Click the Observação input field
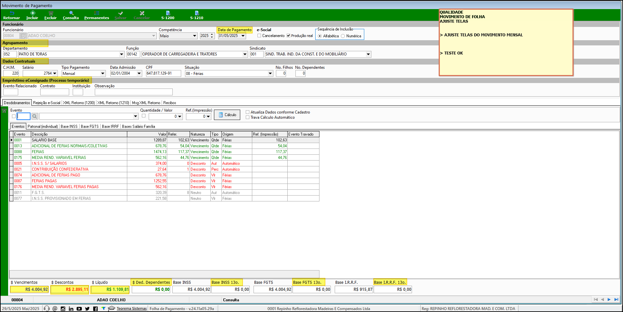 tap(133, 92)
